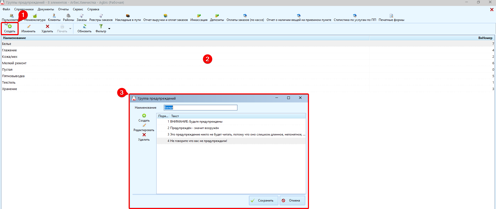
Task: Click the Сохранить button
Action: click(x=263, y=200)
